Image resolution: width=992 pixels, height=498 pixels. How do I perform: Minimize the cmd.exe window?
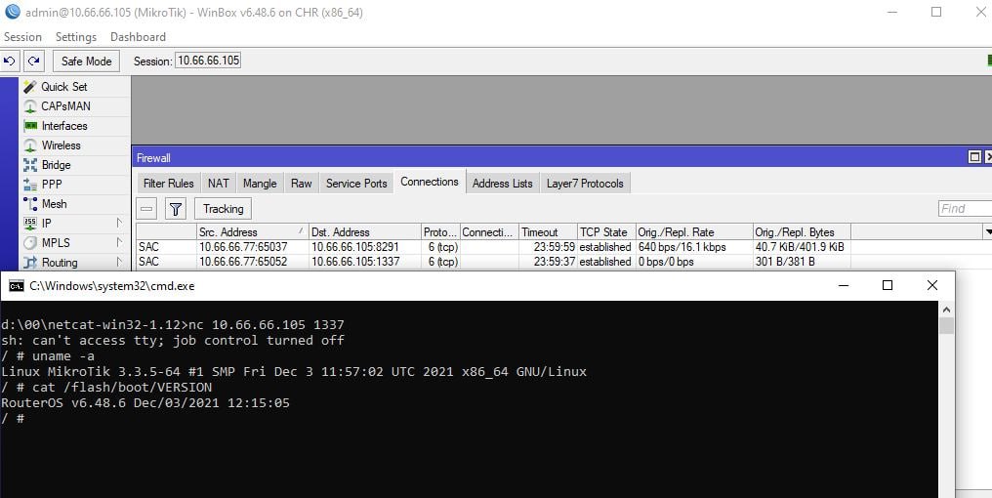click(844, 285)
